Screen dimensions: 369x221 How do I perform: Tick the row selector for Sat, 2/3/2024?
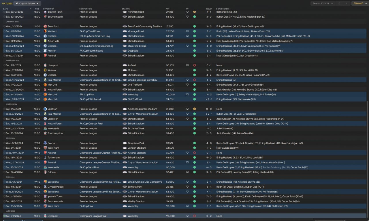coord(4,109)
